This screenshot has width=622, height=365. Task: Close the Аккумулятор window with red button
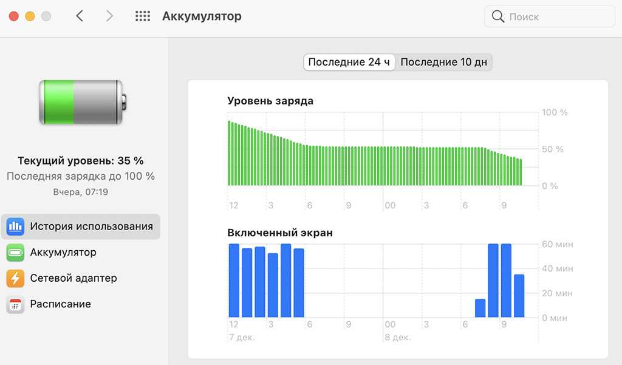click(x=13, y=16)
